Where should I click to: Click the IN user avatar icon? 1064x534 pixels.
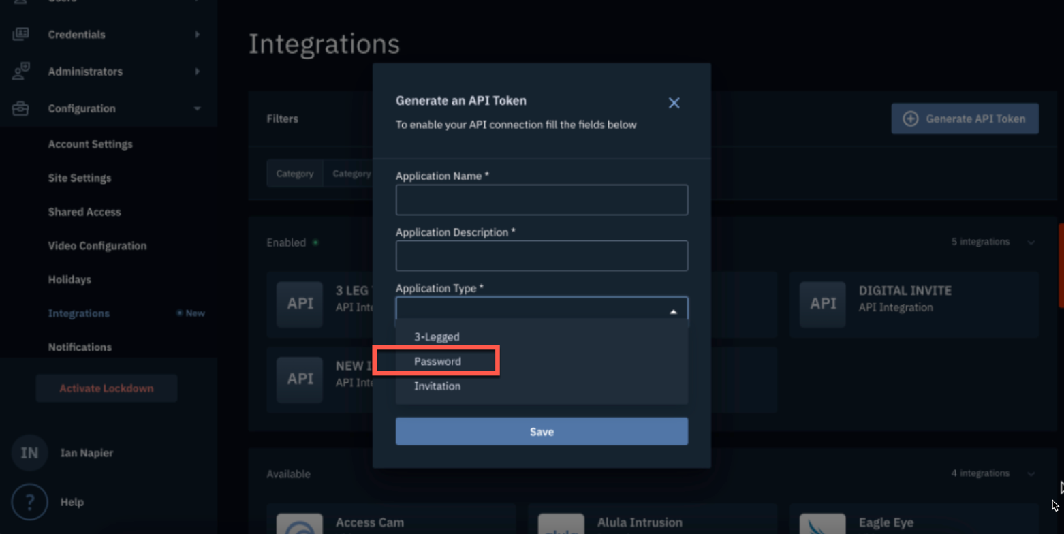pos(29,453)
